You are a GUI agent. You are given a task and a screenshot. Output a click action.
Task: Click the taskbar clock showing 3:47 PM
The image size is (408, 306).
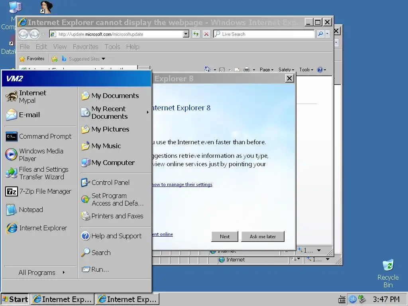(x=386, y=299)
